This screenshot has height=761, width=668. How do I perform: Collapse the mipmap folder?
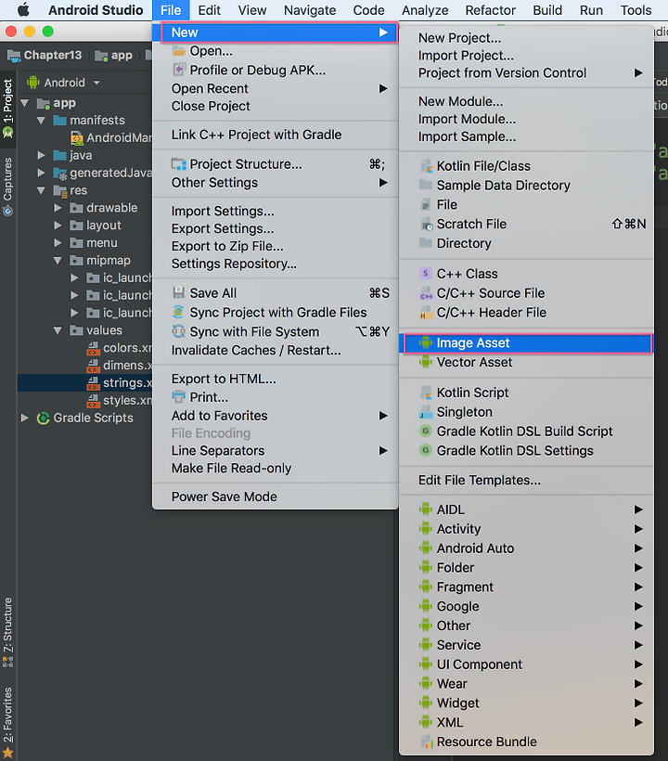click(58, 261)
